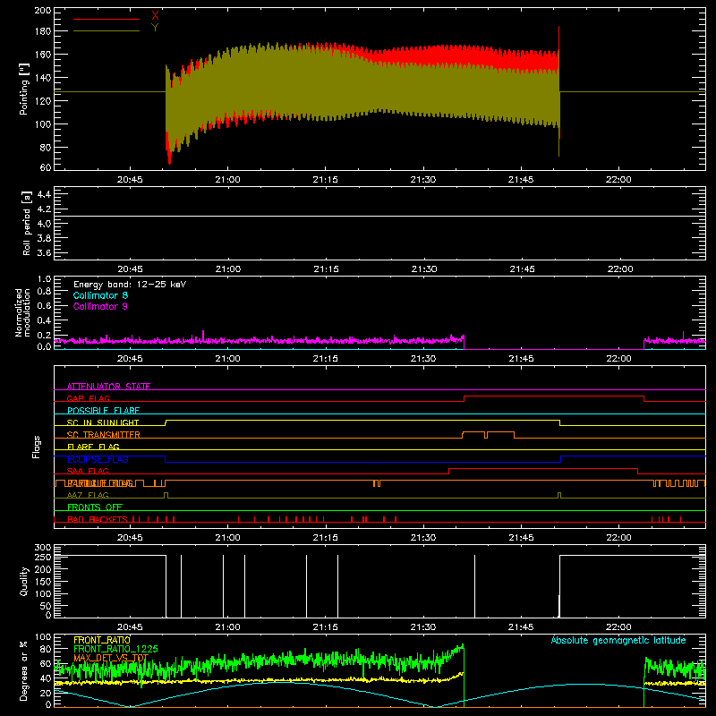Image resolution: width=716 pixels, height=716 pixels.
Task: Click the 20:45 label under the Quality plot
Action: coord(130,627)
